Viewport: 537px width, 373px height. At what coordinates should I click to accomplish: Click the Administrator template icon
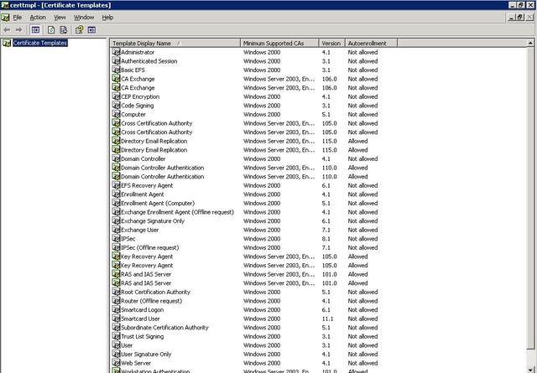point(116,52)
